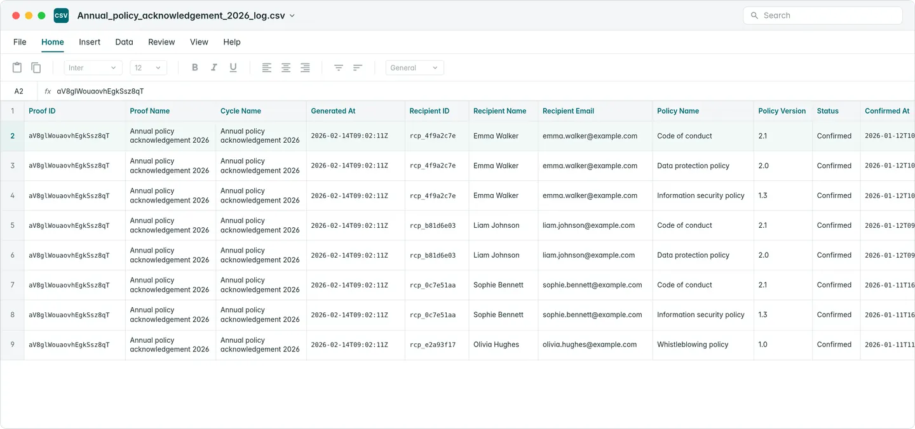Screen dimensions: 915x429
Task: Click the sort icon
Action: click(358, 67)
